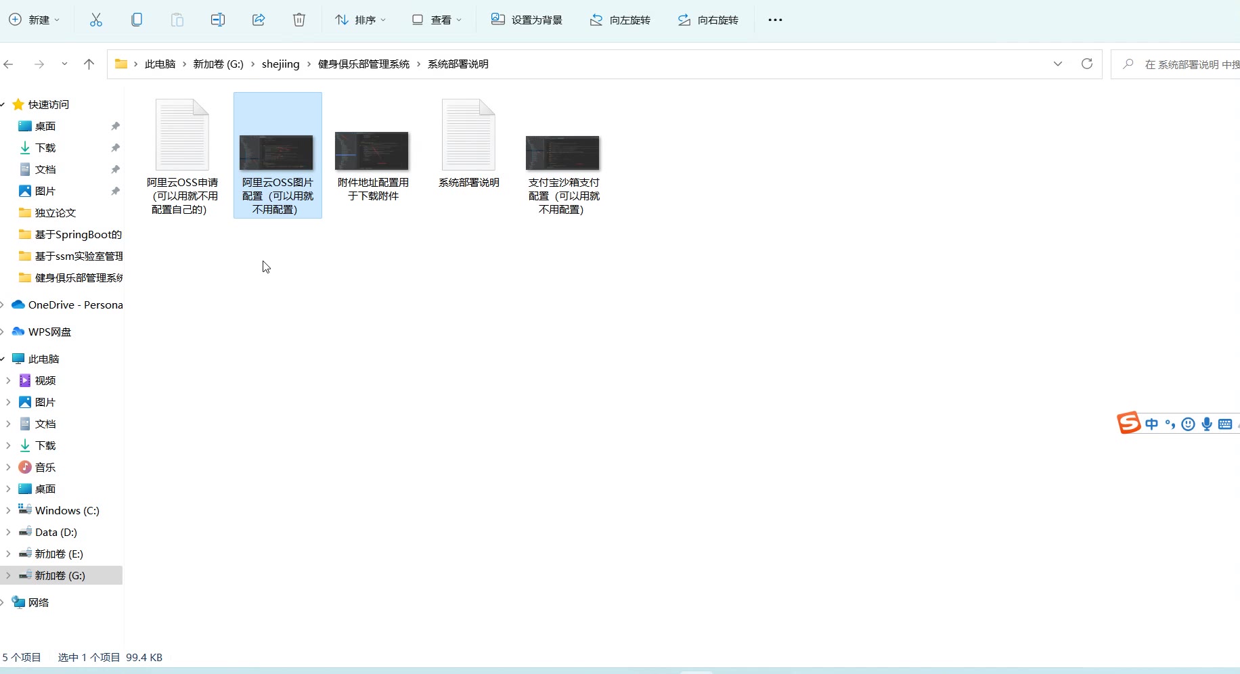The width and height of the screenshot is (1240, 674).
Task: Toggle Sogou 中 Chinese/English mode
Action: click(x=1151, y=424)
